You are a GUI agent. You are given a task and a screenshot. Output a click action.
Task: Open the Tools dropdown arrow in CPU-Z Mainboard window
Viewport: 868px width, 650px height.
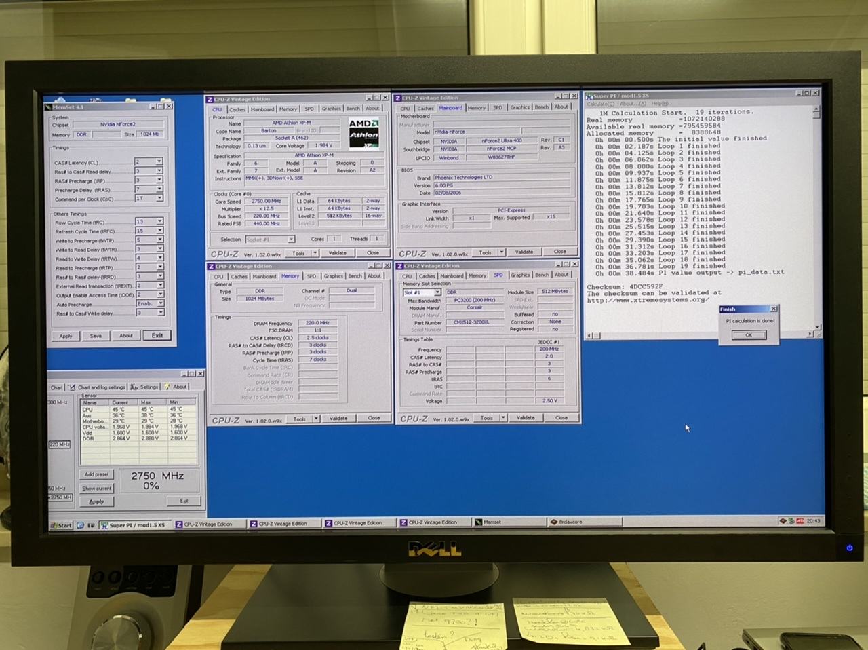click(x=501, y=252)
